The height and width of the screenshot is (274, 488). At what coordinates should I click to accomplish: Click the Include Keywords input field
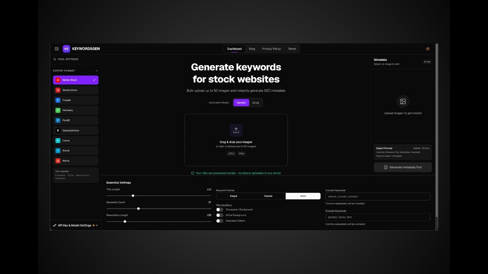click(378, 196)
